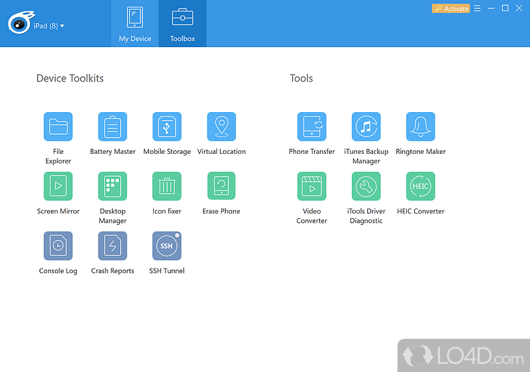Click the Tools section heading

click(x=301, y=78)
